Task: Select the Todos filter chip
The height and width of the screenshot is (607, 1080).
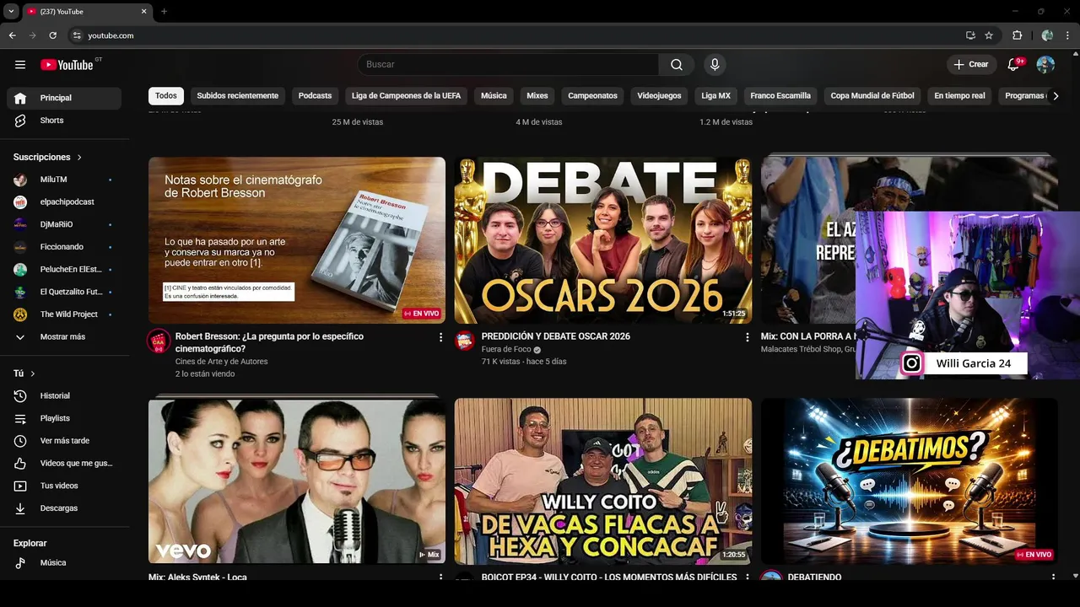Action: (x=166, y=96)
